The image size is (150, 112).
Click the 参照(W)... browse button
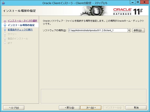(138, 30)
